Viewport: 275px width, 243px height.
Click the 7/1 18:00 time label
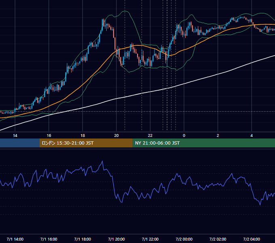tap(82, 239)
